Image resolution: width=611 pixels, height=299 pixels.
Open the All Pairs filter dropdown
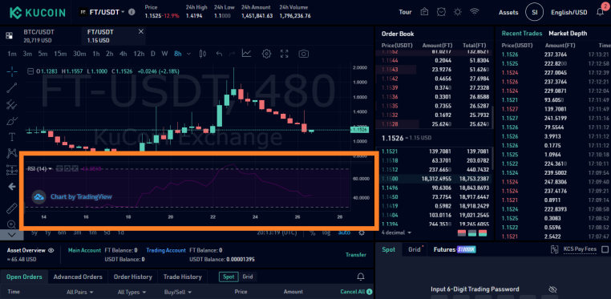coord(80,292)
